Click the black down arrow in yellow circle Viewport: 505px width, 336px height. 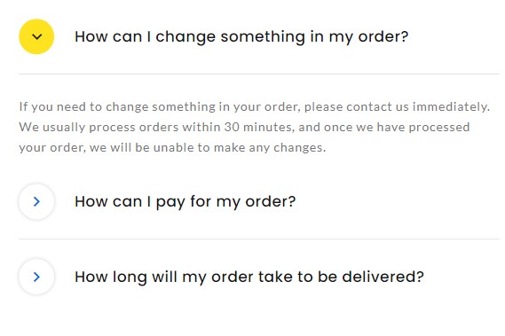[37, 36]
